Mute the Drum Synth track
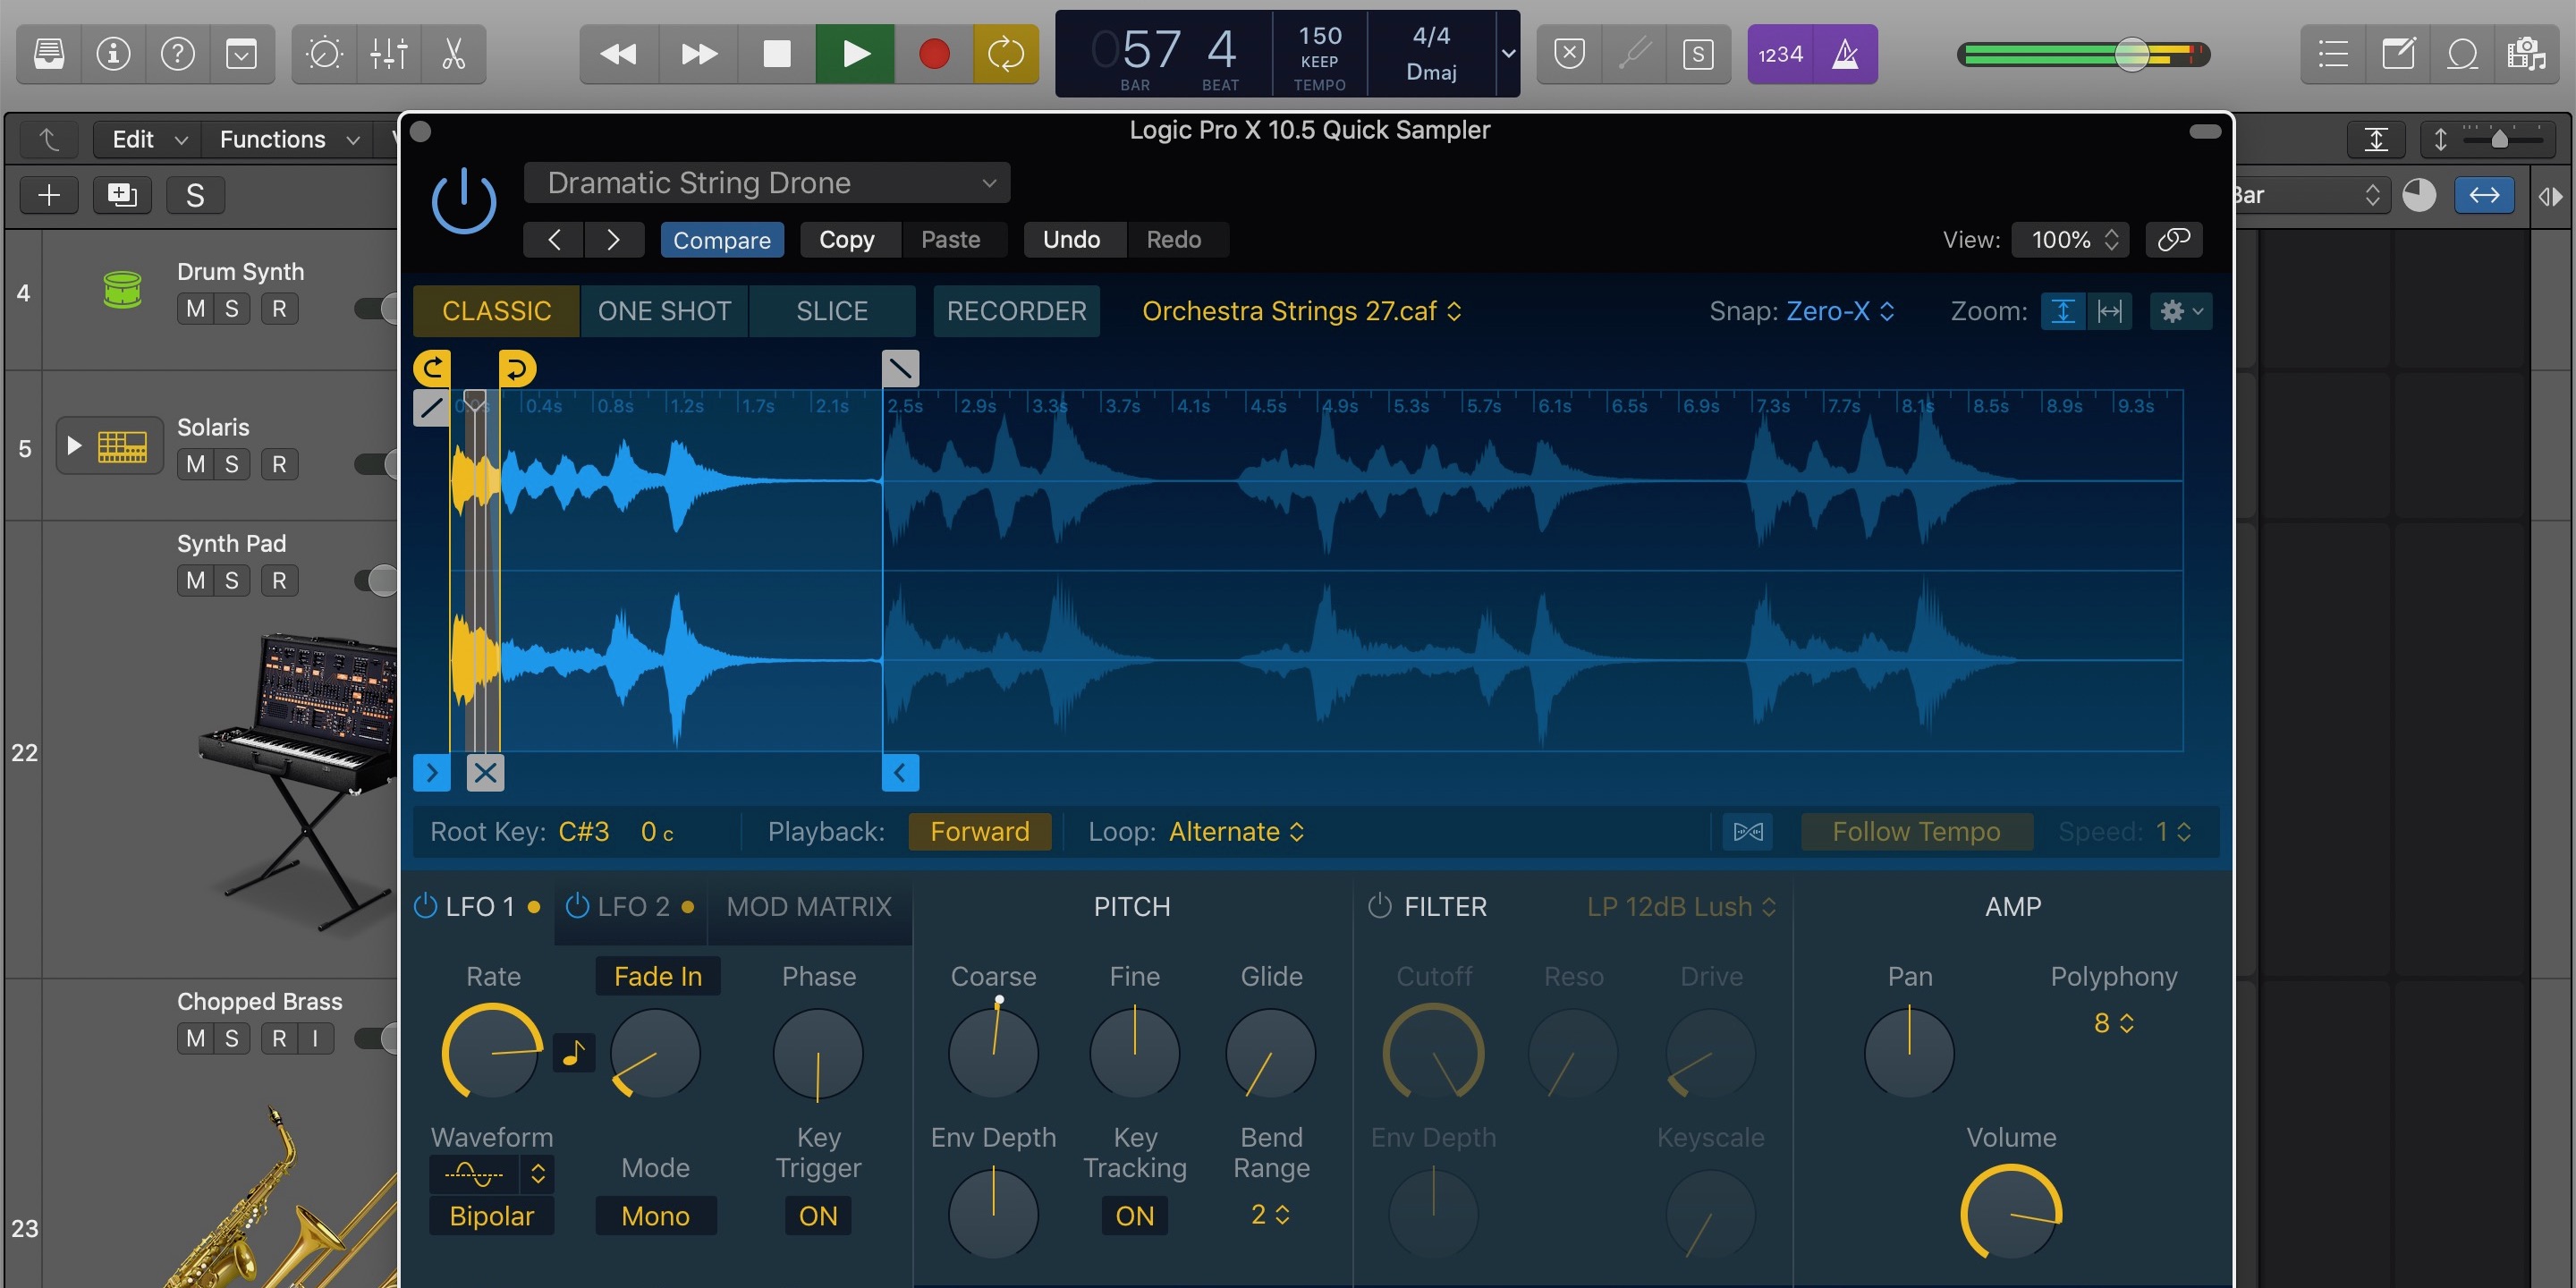2576x1288 pixels. 192,309
